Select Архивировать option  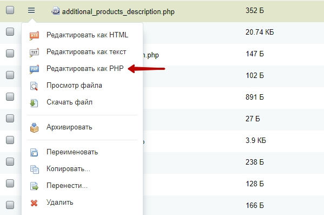pyautogui.click(x=69, y=127)
